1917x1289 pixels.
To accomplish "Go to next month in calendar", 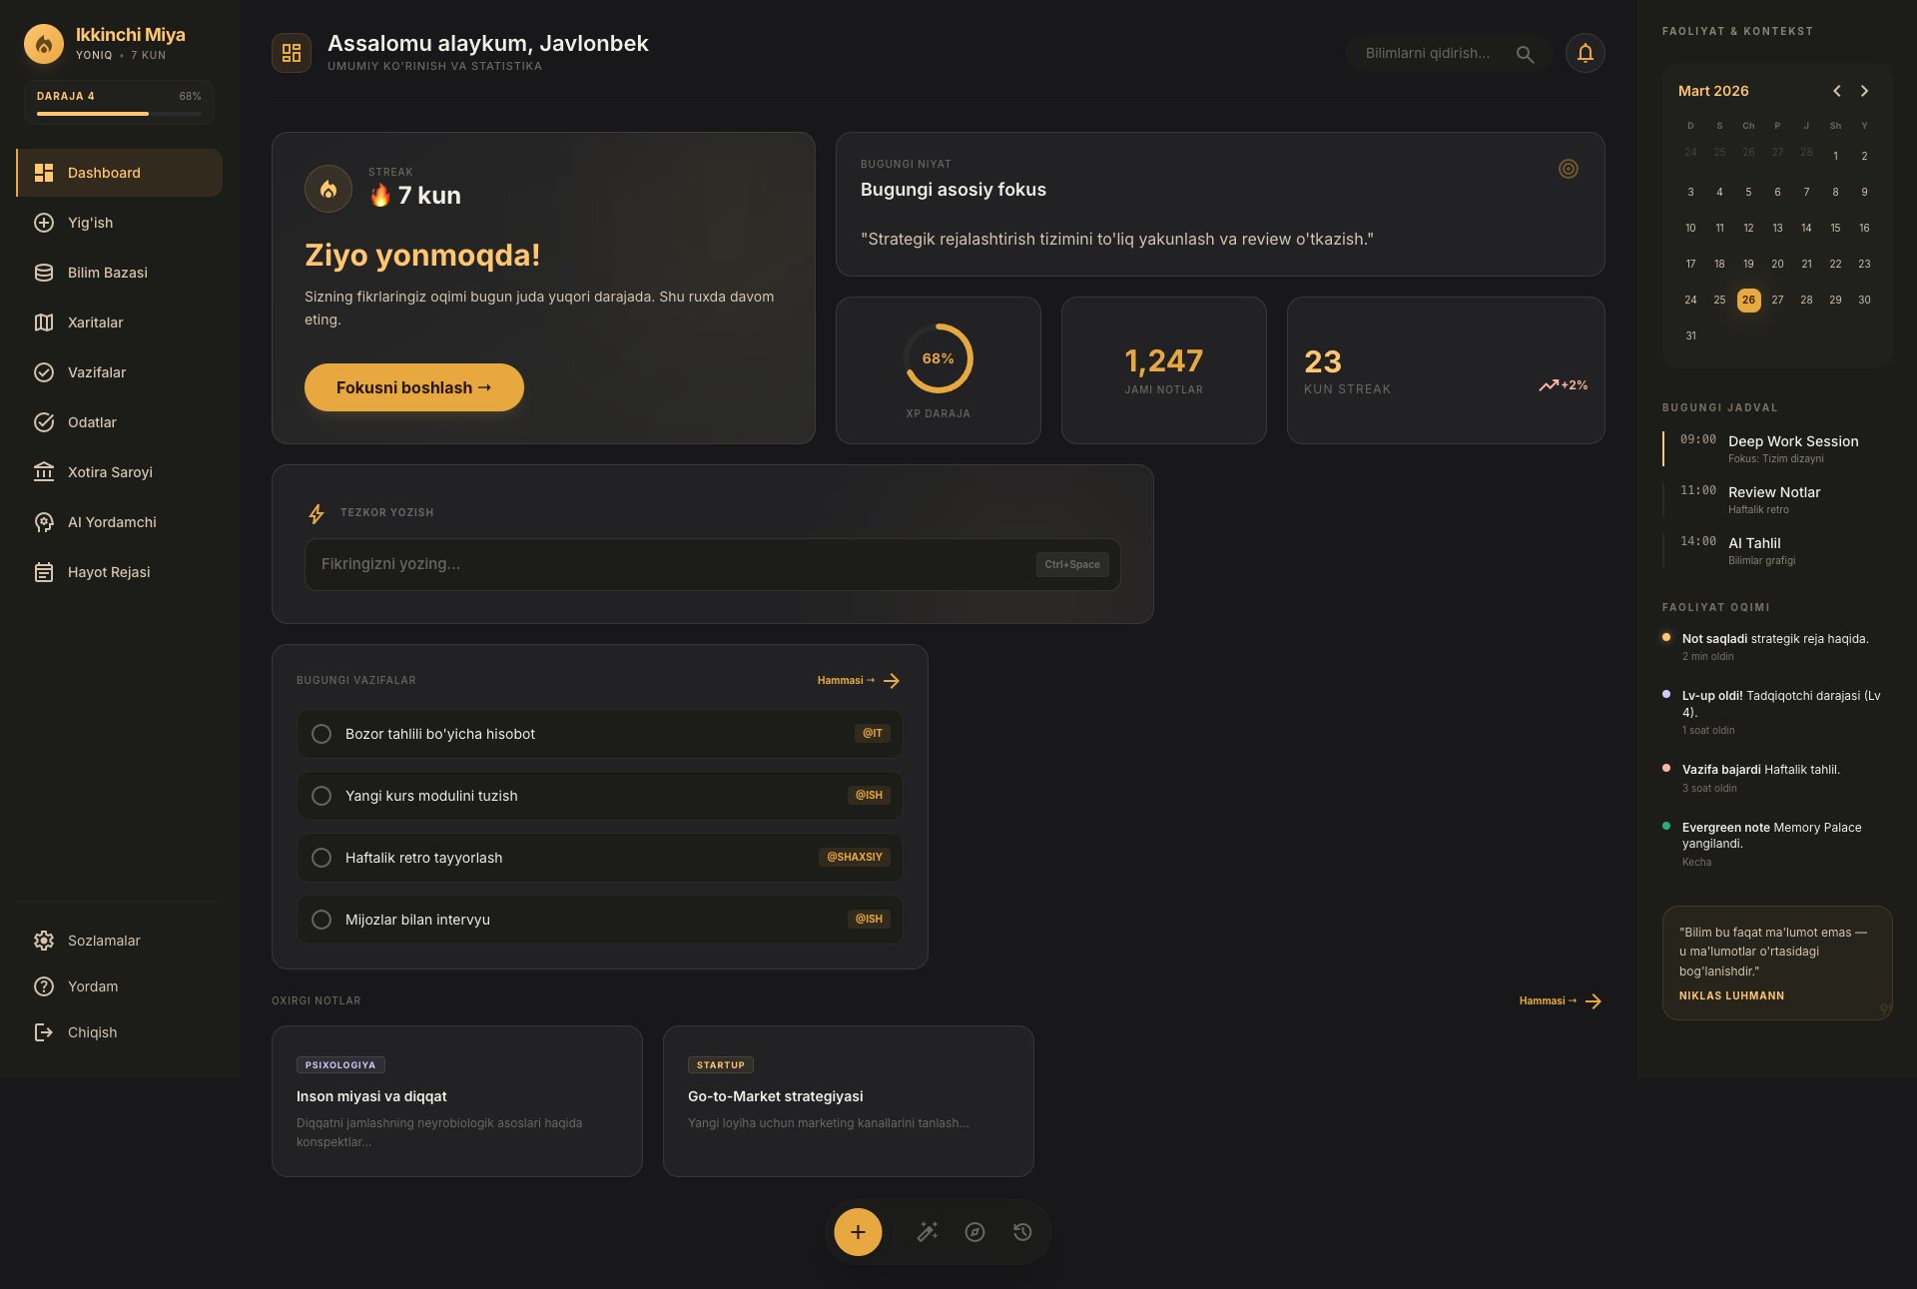I will (1864, 90).
